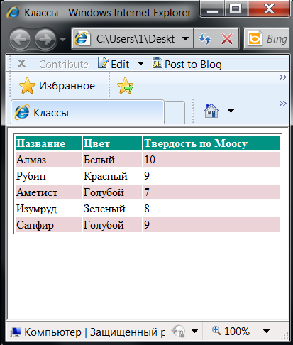Viewport: 293px width, 345px height.
Task: Click Голубой in Сапфир row
Action: pos(112,225)
